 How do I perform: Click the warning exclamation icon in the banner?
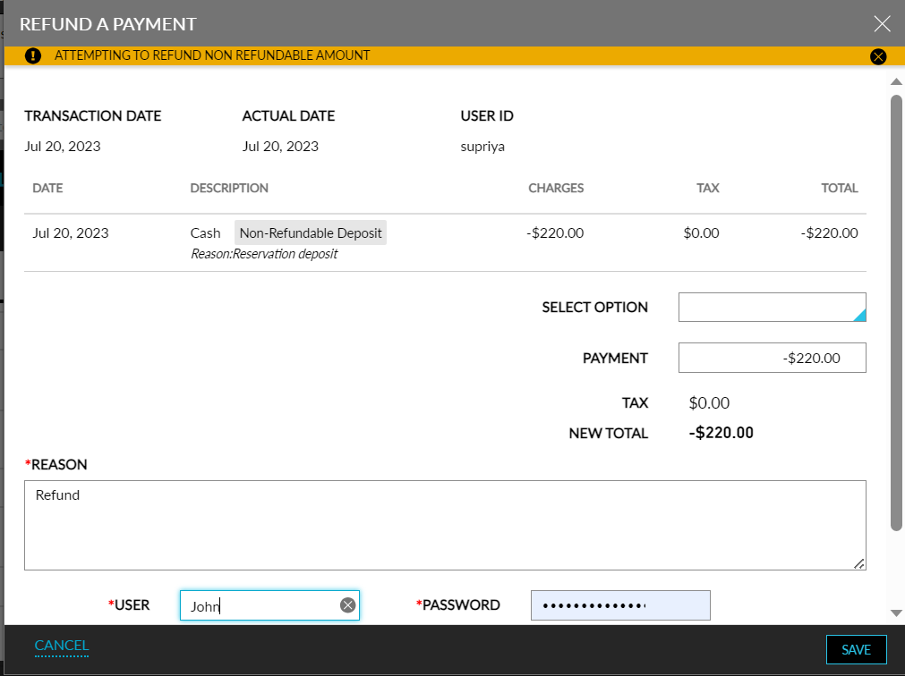pyautogui.click(x=33, y=55)
